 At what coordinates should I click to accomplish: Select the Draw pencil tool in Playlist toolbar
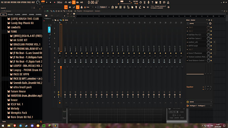51,11
